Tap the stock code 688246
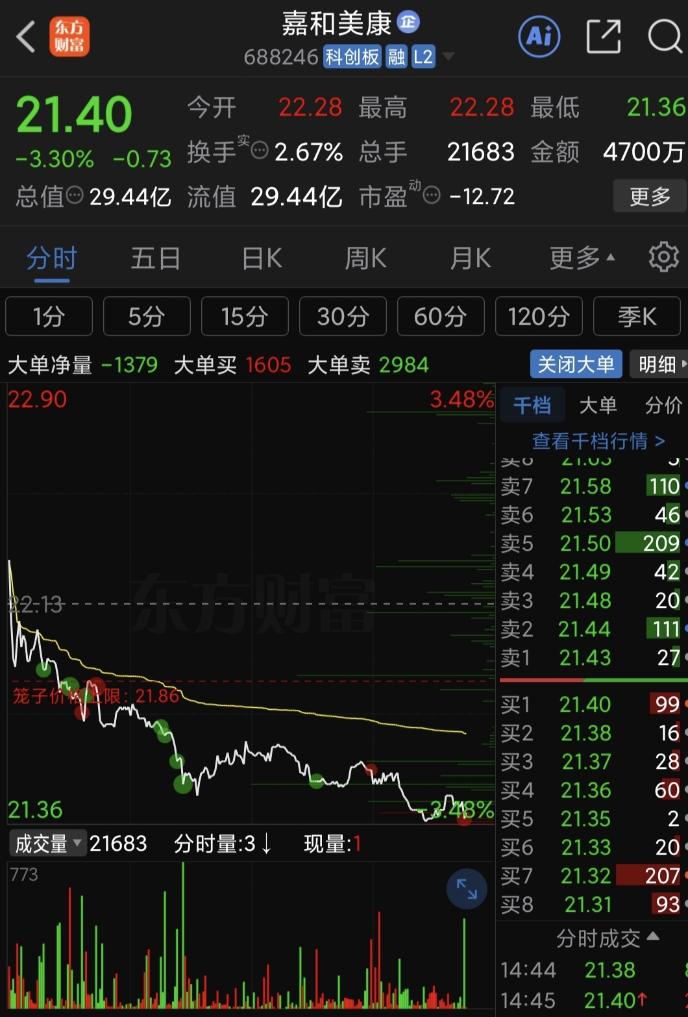The height and width of the screenshot is (1017, 688). point(281,57)
